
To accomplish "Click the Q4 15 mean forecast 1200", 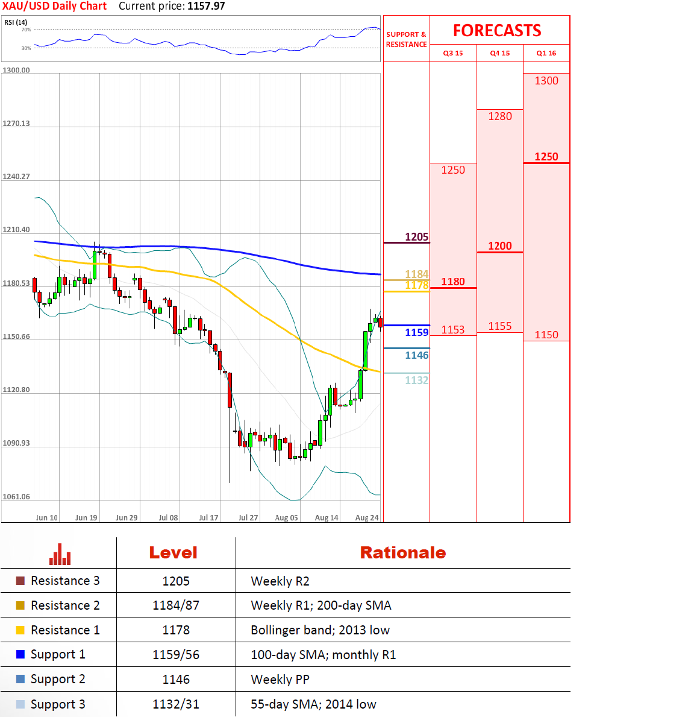I will point(500,246).
